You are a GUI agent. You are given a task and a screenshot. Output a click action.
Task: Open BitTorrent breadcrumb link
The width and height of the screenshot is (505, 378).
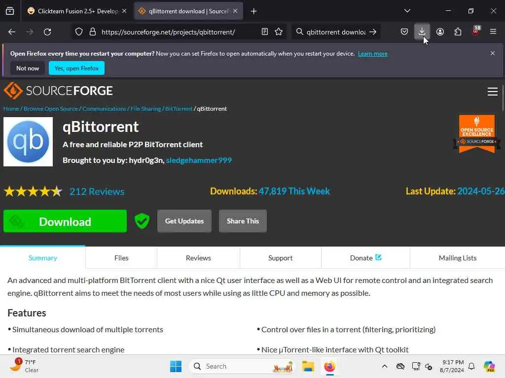pyautogui.click(x=179, y=109)
